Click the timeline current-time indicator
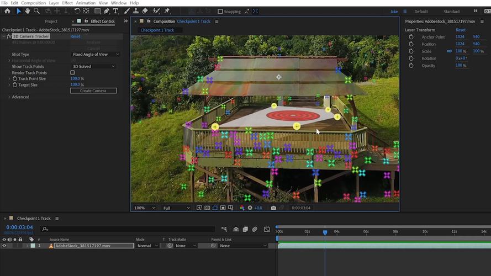 coord(325,232)
